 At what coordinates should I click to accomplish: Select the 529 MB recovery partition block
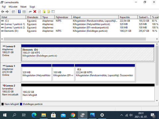pos(36,73)
